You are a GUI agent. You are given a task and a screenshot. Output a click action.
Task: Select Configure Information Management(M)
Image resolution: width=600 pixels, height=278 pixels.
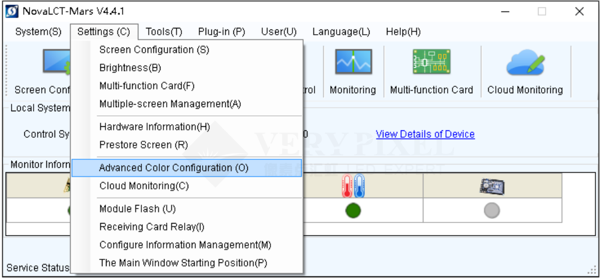pyautogui.click(x=186, y=244)
